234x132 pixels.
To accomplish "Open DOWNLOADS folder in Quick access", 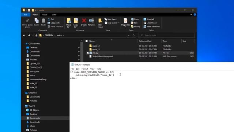I will [36, 67].
